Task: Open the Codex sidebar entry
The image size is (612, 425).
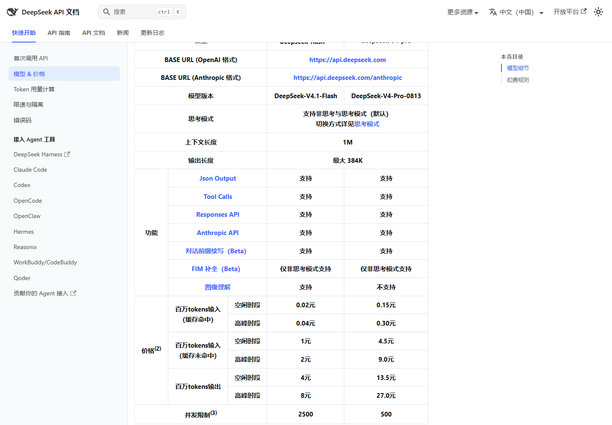Action: (64, 185)
